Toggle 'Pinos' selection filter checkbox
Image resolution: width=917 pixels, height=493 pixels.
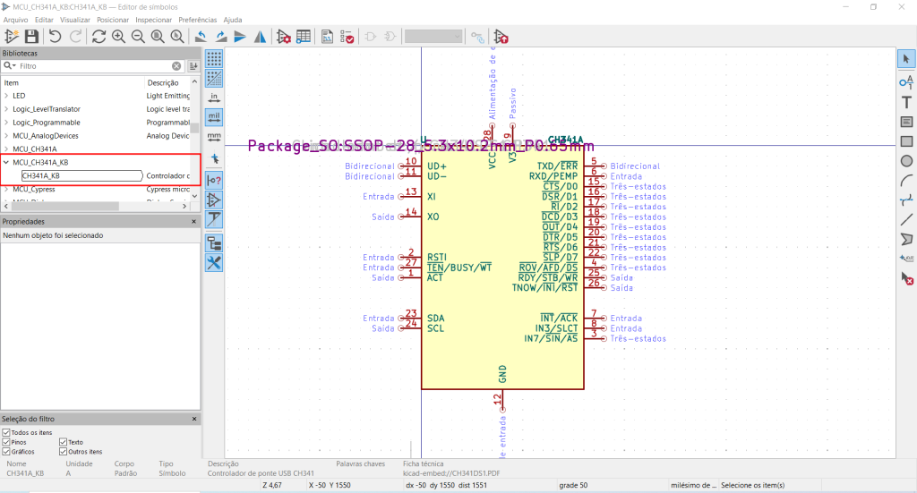click(6, 442)
